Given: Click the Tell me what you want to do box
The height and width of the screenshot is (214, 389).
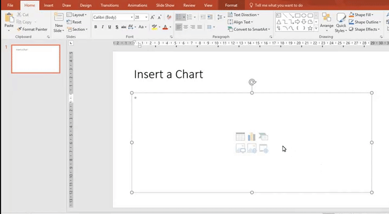Looking at the screenshot, I should point(276,5).
